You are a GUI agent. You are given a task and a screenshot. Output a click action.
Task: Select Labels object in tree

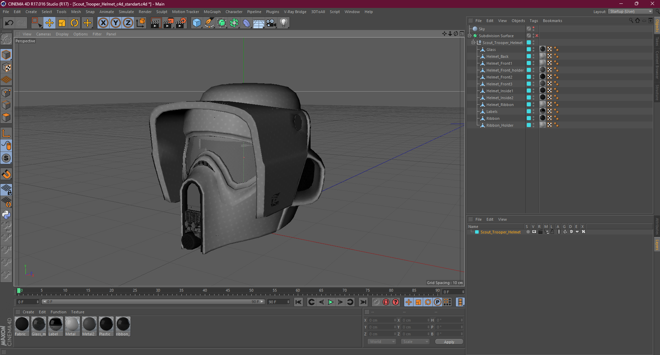[492, 112]
